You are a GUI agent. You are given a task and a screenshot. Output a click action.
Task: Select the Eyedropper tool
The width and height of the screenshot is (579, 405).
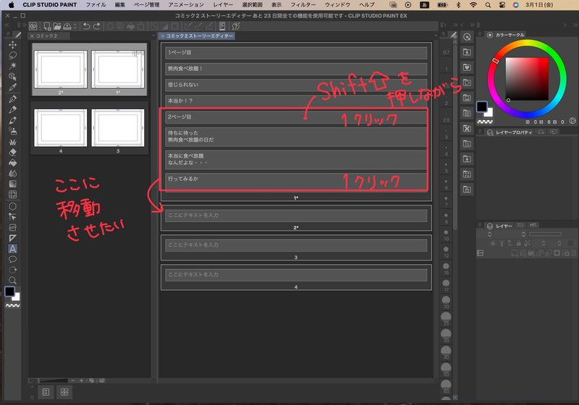pos(12,88)
